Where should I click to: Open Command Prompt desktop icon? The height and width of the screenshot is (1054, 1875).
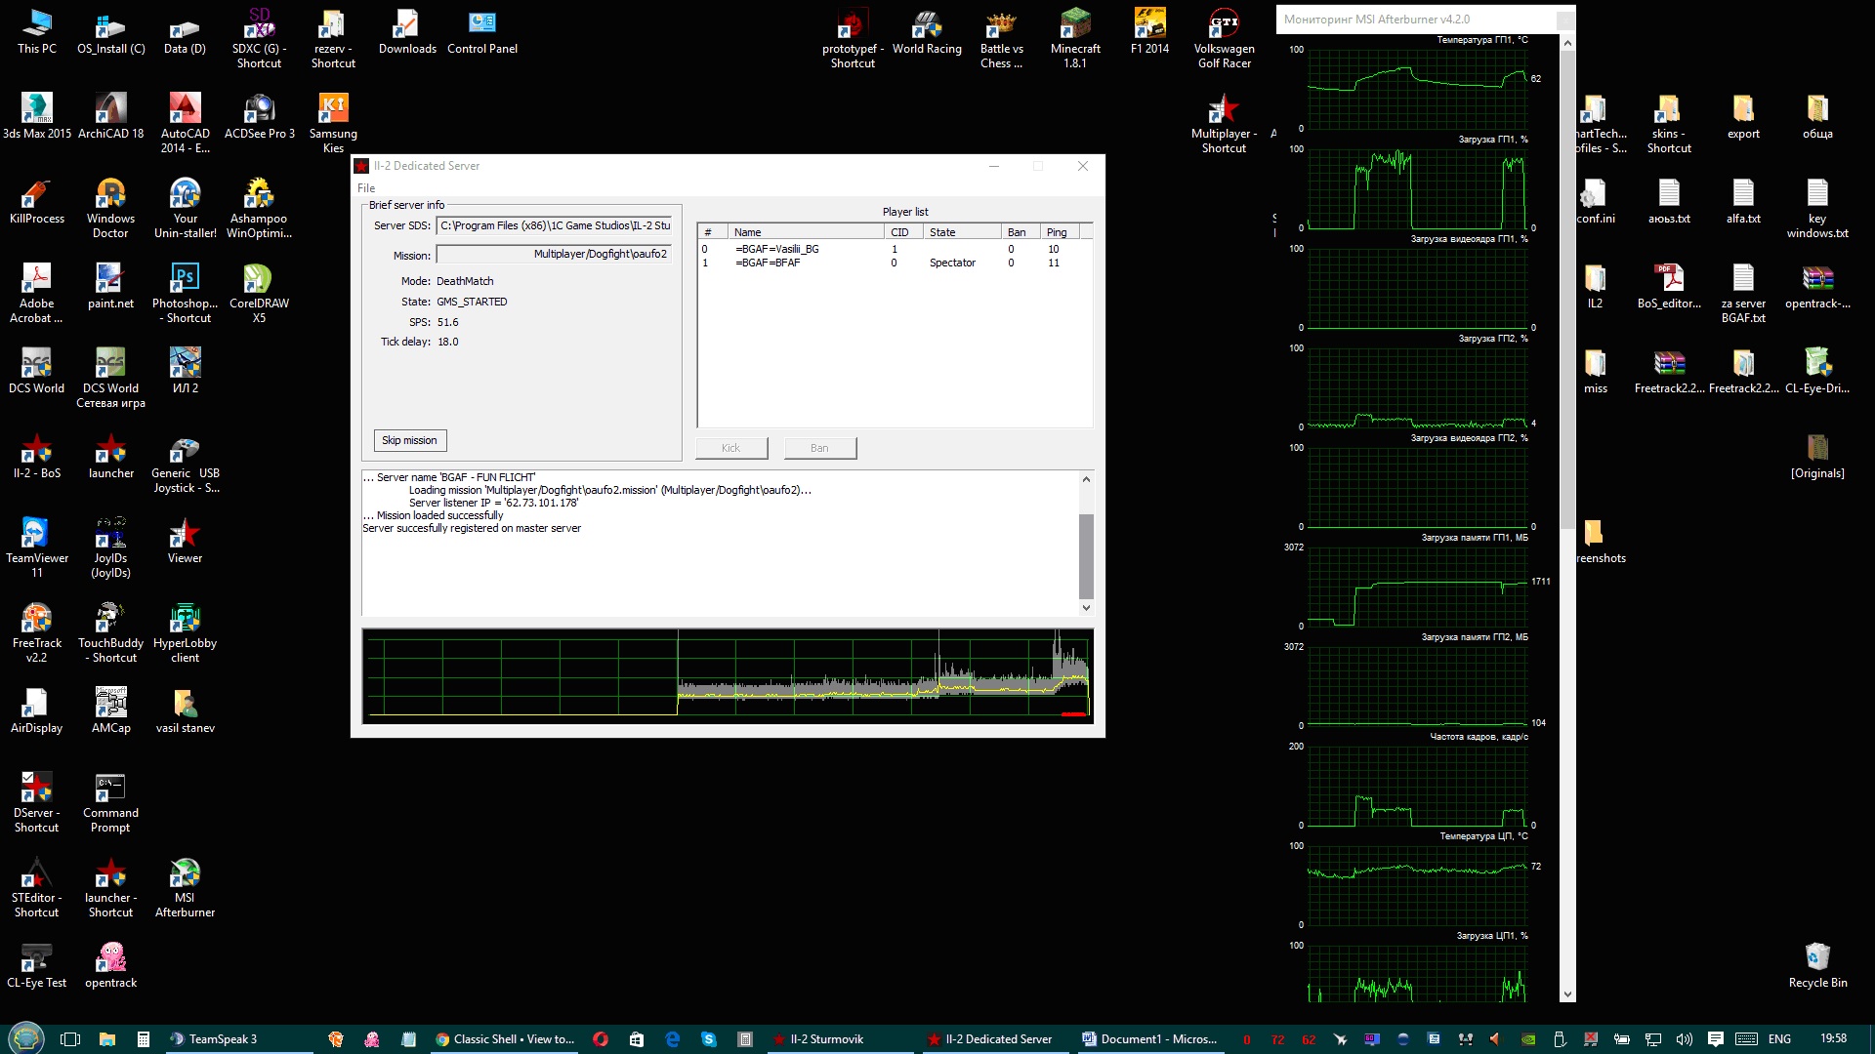110,802
